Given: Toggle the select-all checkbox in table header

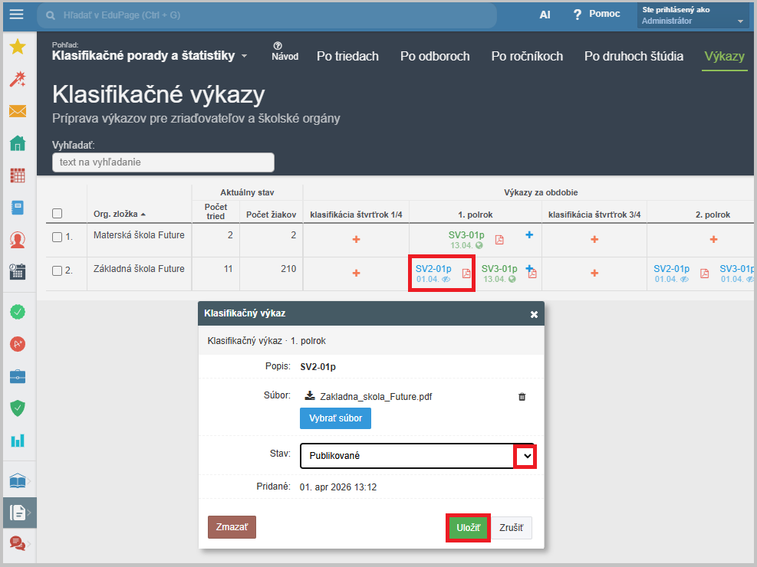Looking at the screenshot, I should (x=57, y=214).
